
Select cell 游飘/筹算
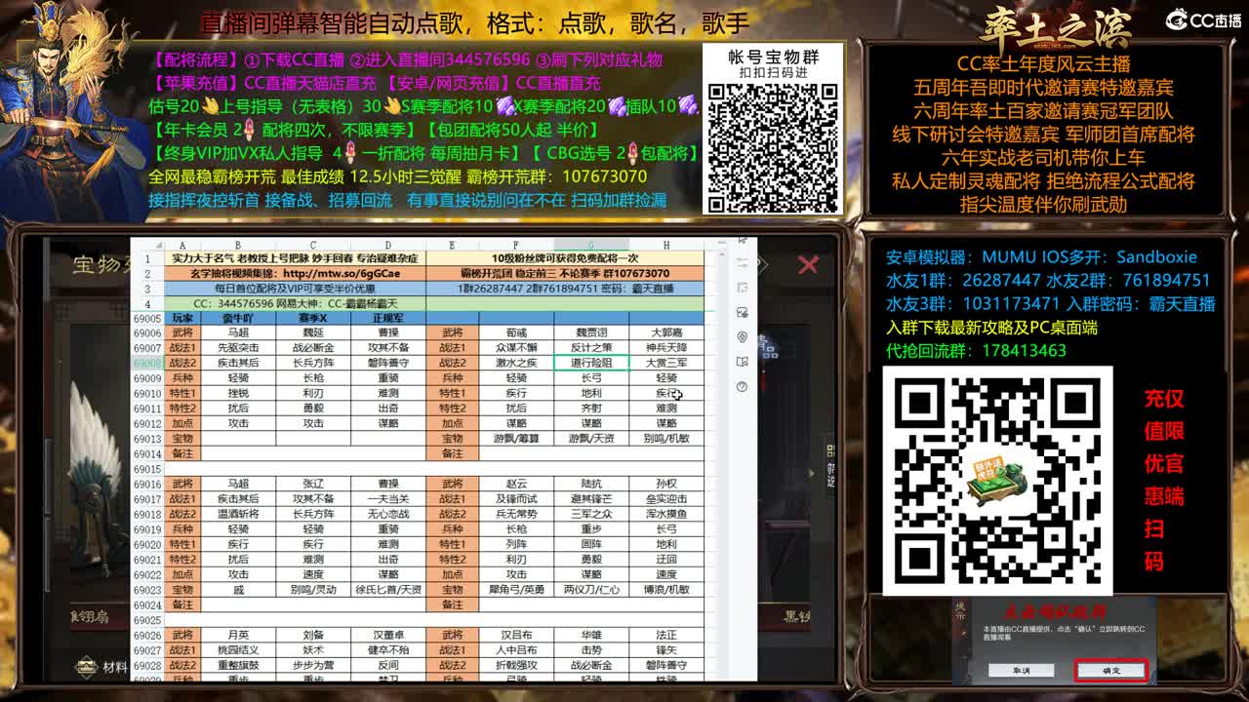516,439
